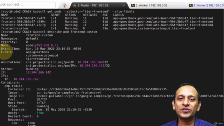The width and height of the screenshot is (224, 126).
Task: Click the Started time 23:19:55 value
Action: click(x=64, y=110)
